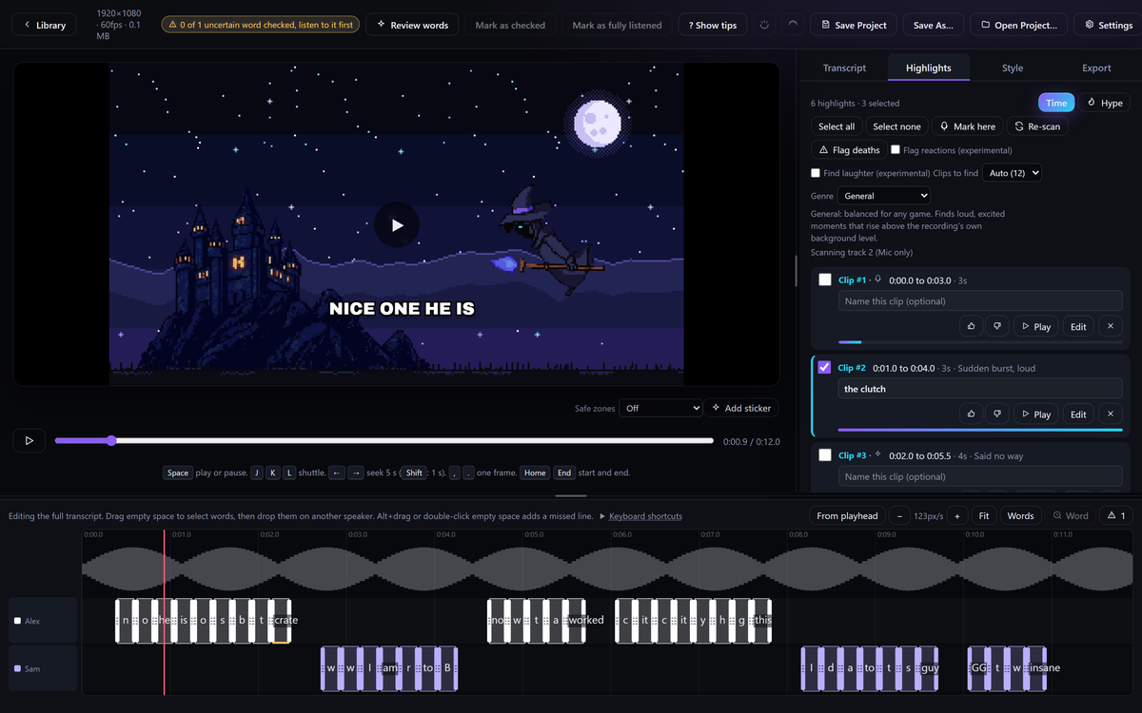Click the video seek bar handle
The width and height of the screenshot is (1142, 713).
[111, 440]
